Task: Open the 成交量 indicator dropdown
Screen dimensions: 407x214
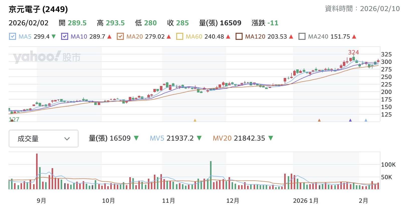Action: 44,139
